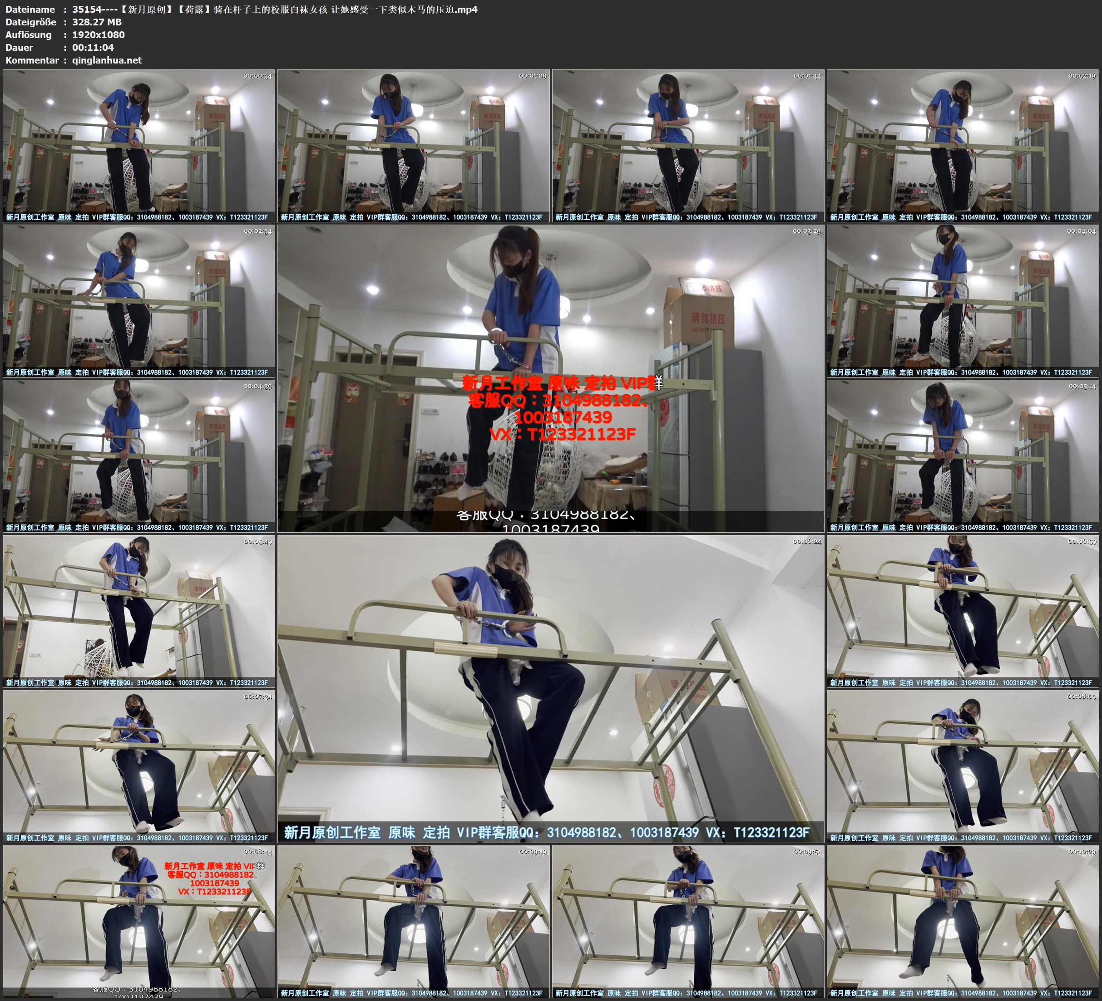Viewport: 1102px width, 1001px height.
Task: Click the thumbnail at 00:05:14
Action: pos(963,456)
